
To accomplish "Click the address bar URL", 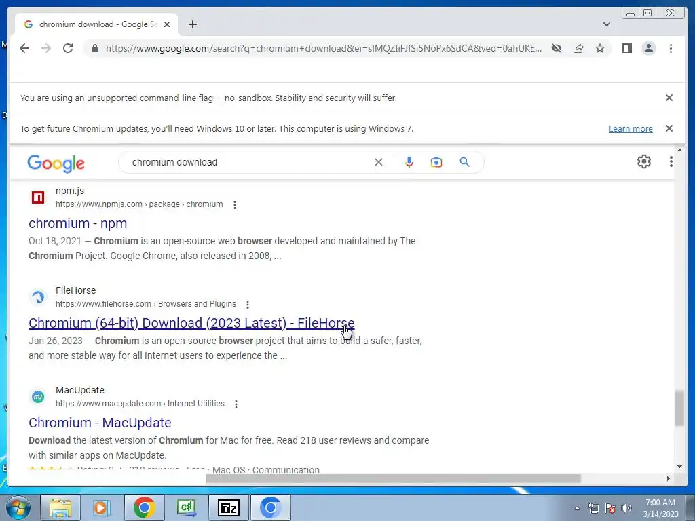I will (x=324, y=48).
